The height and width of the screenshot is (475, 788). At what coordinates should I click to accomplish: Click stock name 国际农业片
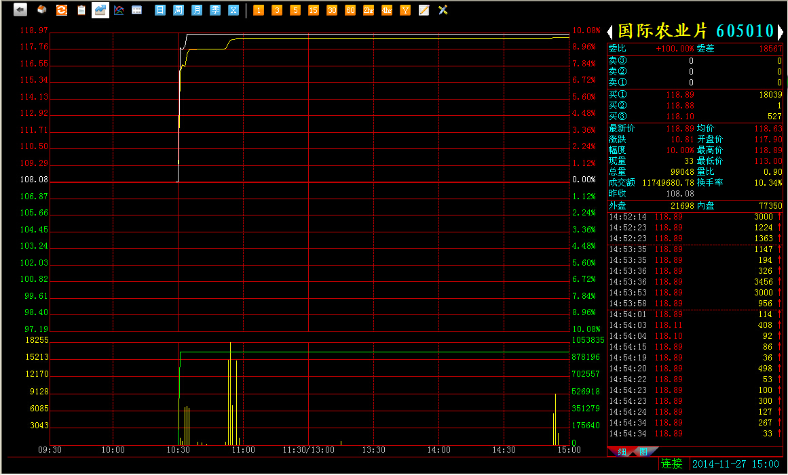coord(662,31)
